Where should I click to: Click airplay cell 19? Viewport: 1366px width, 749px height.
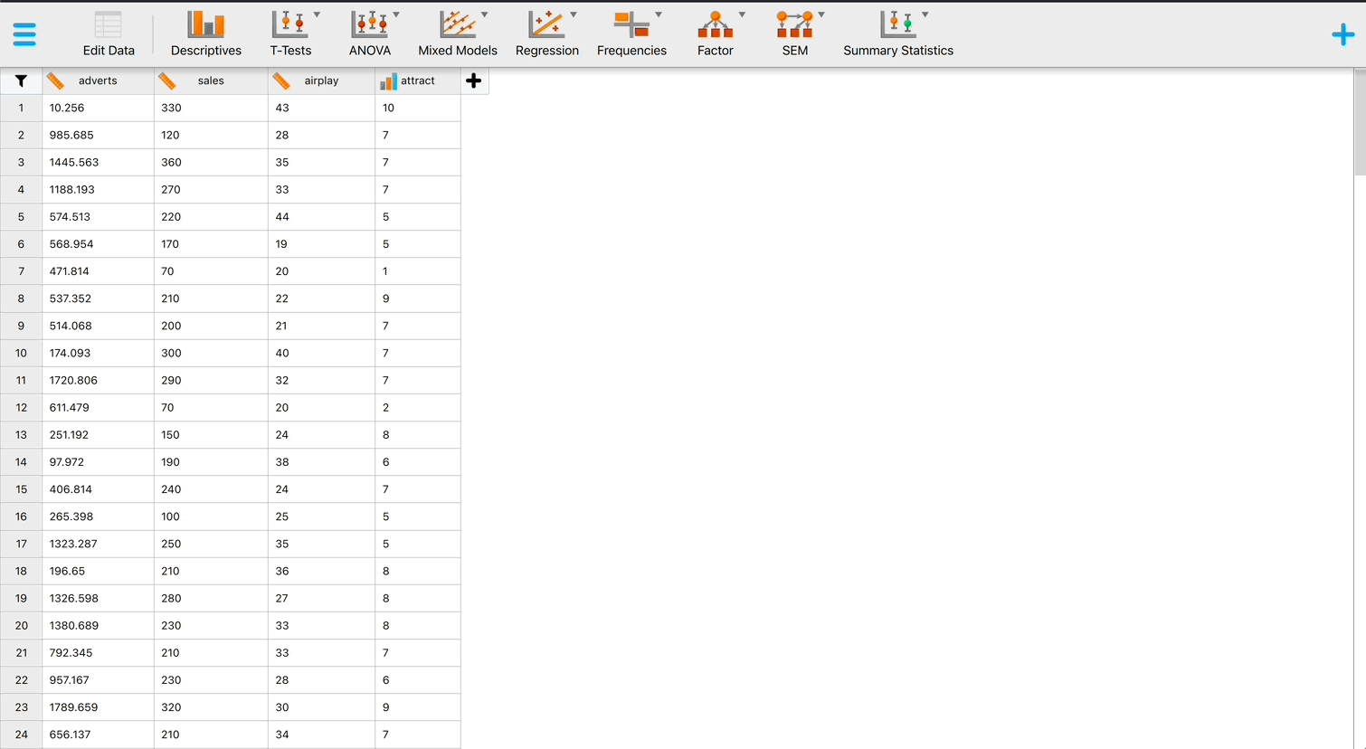(321, 244)
